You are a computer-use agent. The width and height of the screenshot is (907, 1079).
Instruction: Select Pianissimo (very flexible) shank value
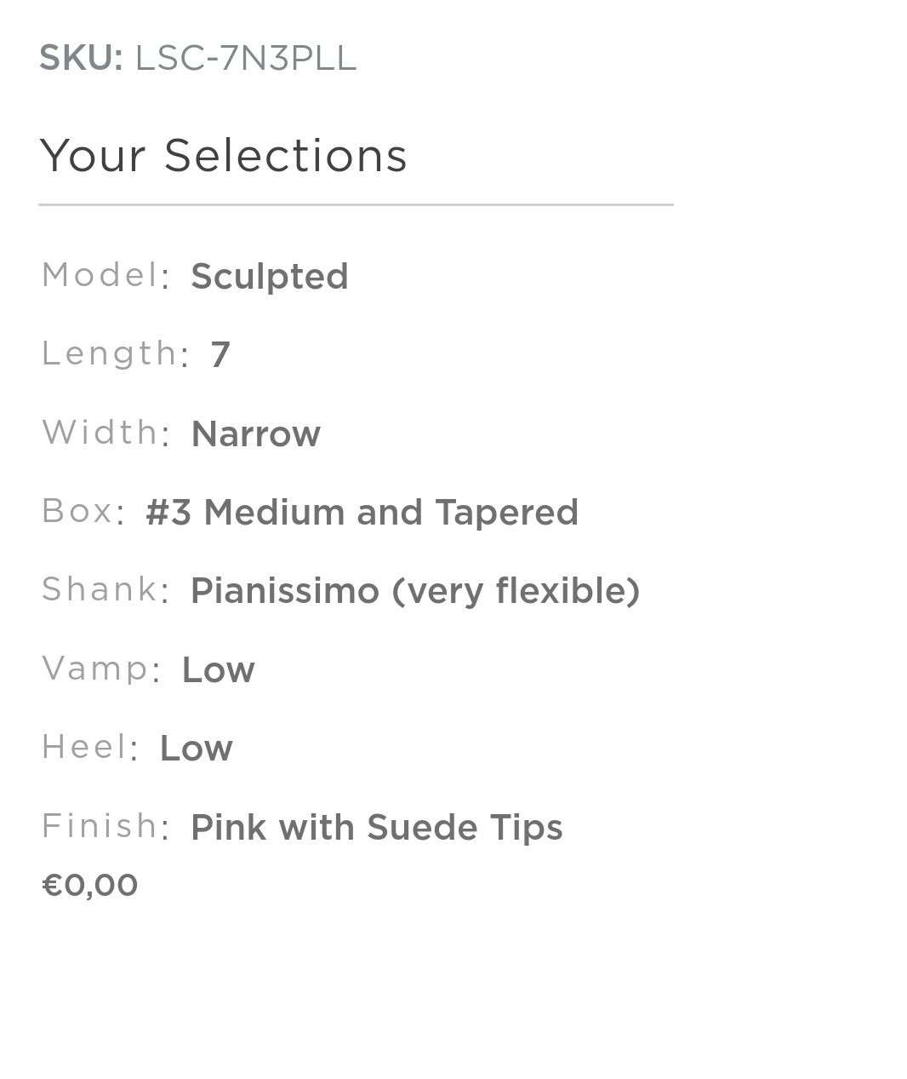point(415,591)
